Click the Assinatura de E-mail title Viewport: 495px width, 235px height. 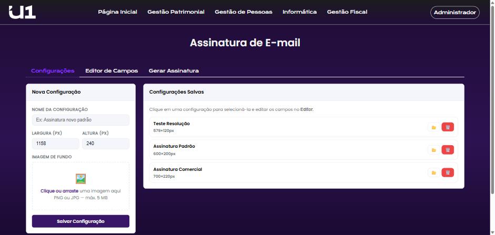(245, 43)
